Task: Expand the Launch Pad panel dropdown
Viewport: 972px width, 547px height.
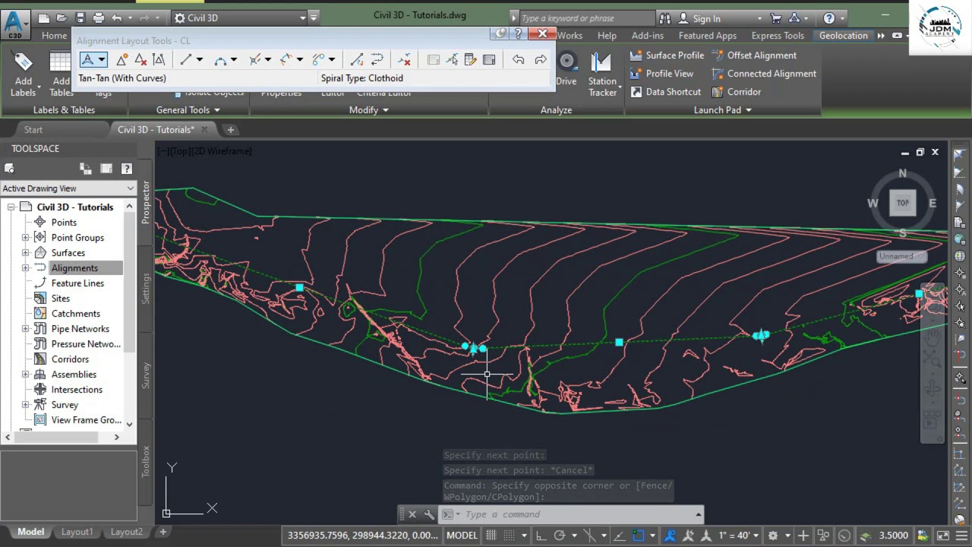Action: click(x=722, y=110)
